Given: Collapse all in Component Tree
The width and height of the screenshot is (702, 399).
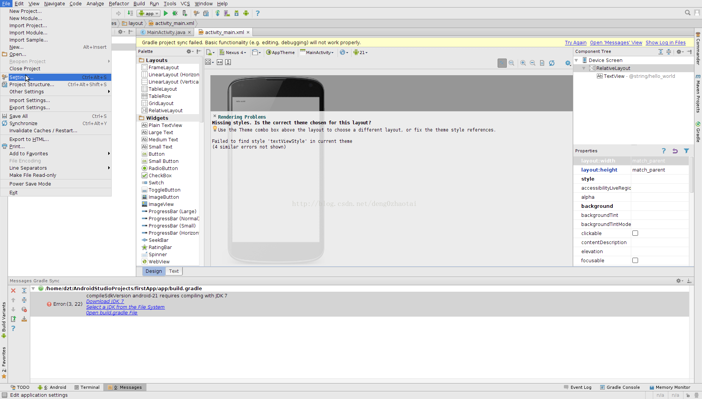Looking at the screenshot, I should click(669, 52).
